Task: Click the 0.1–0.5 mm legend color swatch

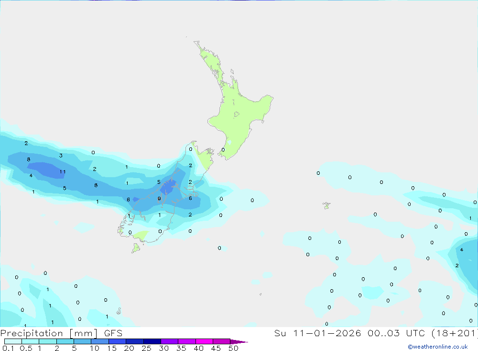Action: 13,341
